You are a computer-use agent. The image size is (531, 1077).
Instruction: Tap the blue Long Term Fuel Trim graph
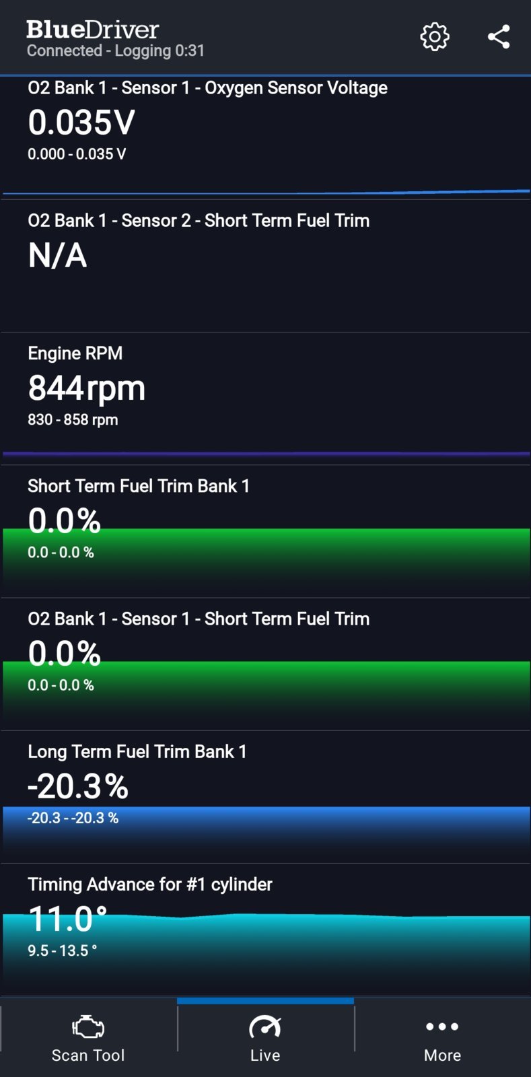[x=265, y=834]
